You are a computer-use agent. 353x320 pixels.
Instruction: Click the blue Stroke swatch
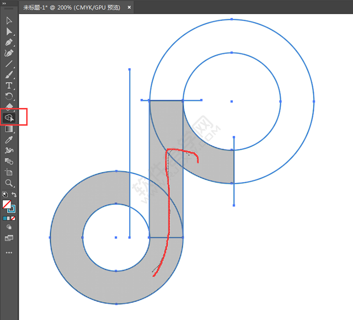click(12, 209)
